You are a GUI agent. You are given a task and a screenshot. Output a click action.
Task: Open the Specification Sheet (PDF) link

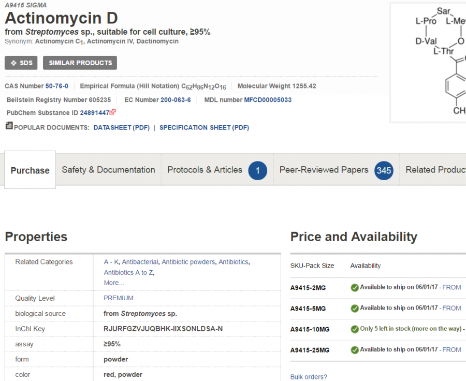(204, 127)
